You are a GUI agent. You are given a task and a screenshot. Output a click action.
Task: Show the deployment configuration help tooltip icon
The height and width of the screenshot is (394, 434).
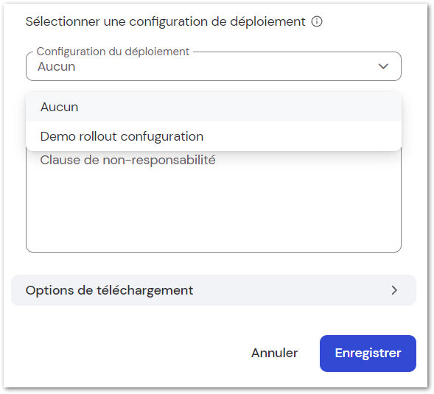[x=317, y=21]
